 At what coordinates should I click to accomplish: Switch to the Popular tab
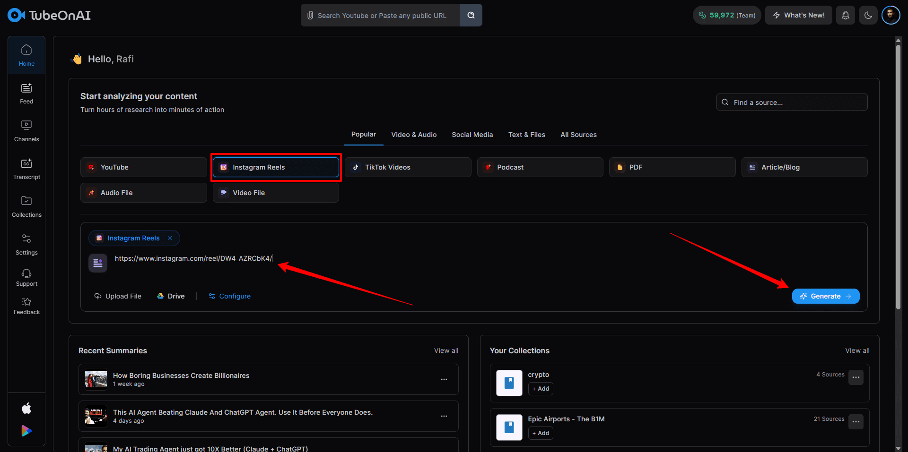(364, 135)
